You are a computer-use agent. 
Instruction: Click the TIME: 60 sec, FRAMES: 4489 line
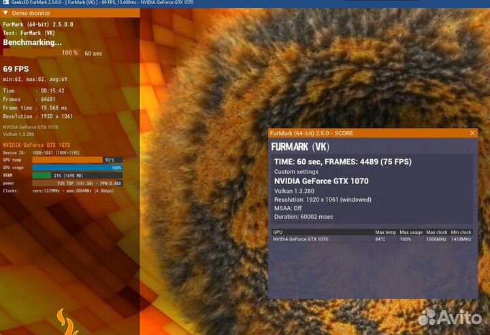pos(343,162)
